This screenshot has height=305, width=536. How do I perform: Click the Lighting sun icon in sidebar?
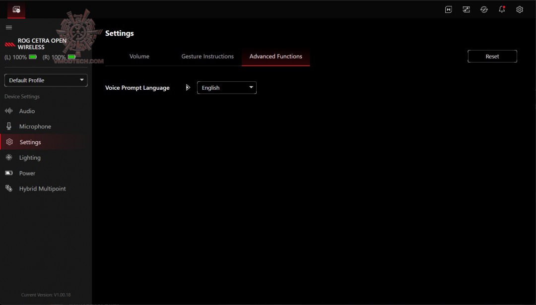pos(9,157)
